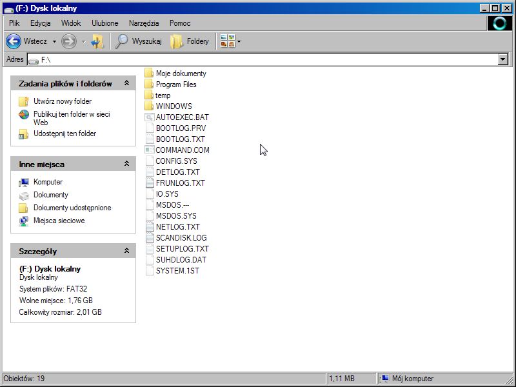This screenshot has width=516, height=387.
Task: Click the computer icon beside Komputer
Action: pyautogui.click(x=24, y=182)
